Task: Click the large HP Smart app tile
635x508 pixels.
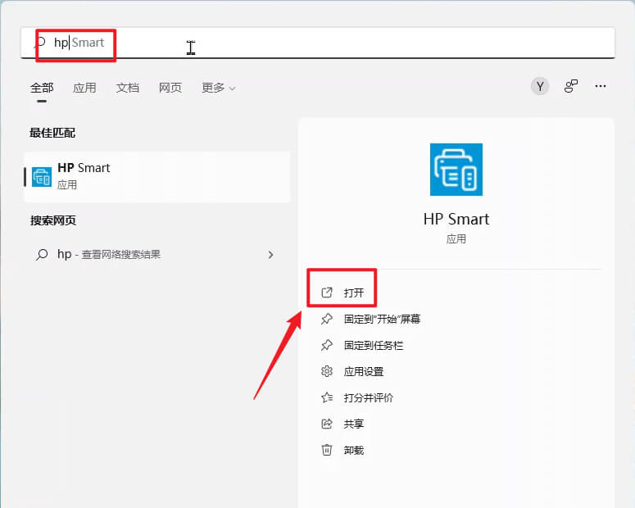Action: (x=456, y=170)
